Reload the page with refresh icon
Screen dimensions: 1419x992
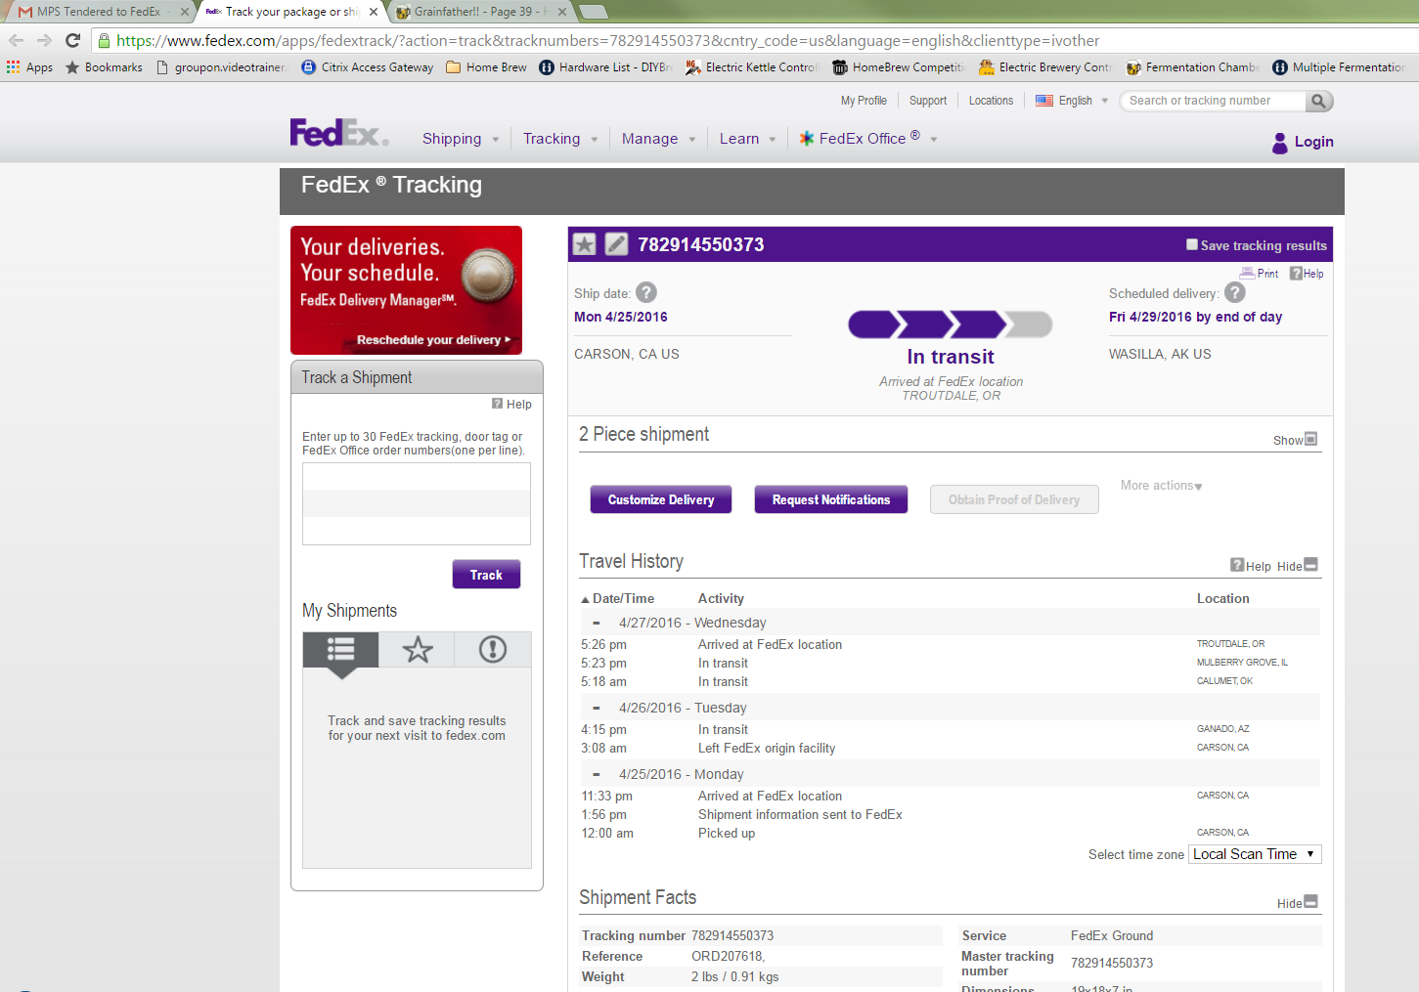click(x=72, y=40)
